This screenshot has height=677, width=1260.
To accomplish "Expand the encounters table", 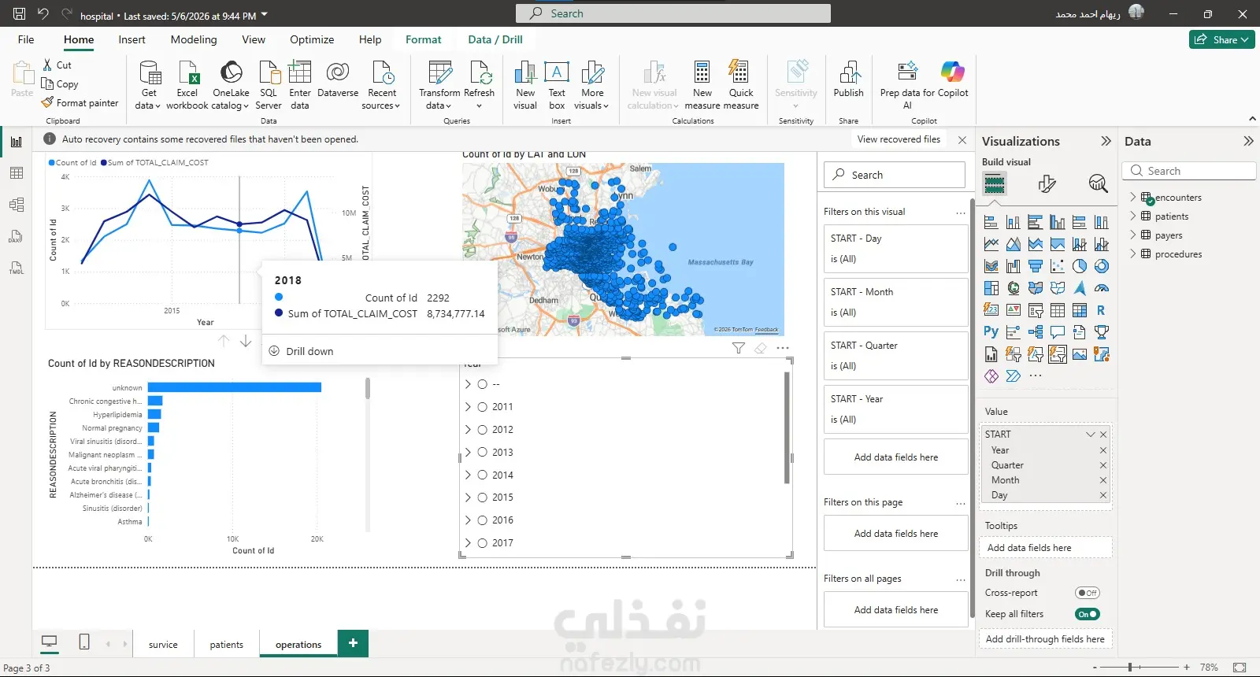I will 1133,198.
